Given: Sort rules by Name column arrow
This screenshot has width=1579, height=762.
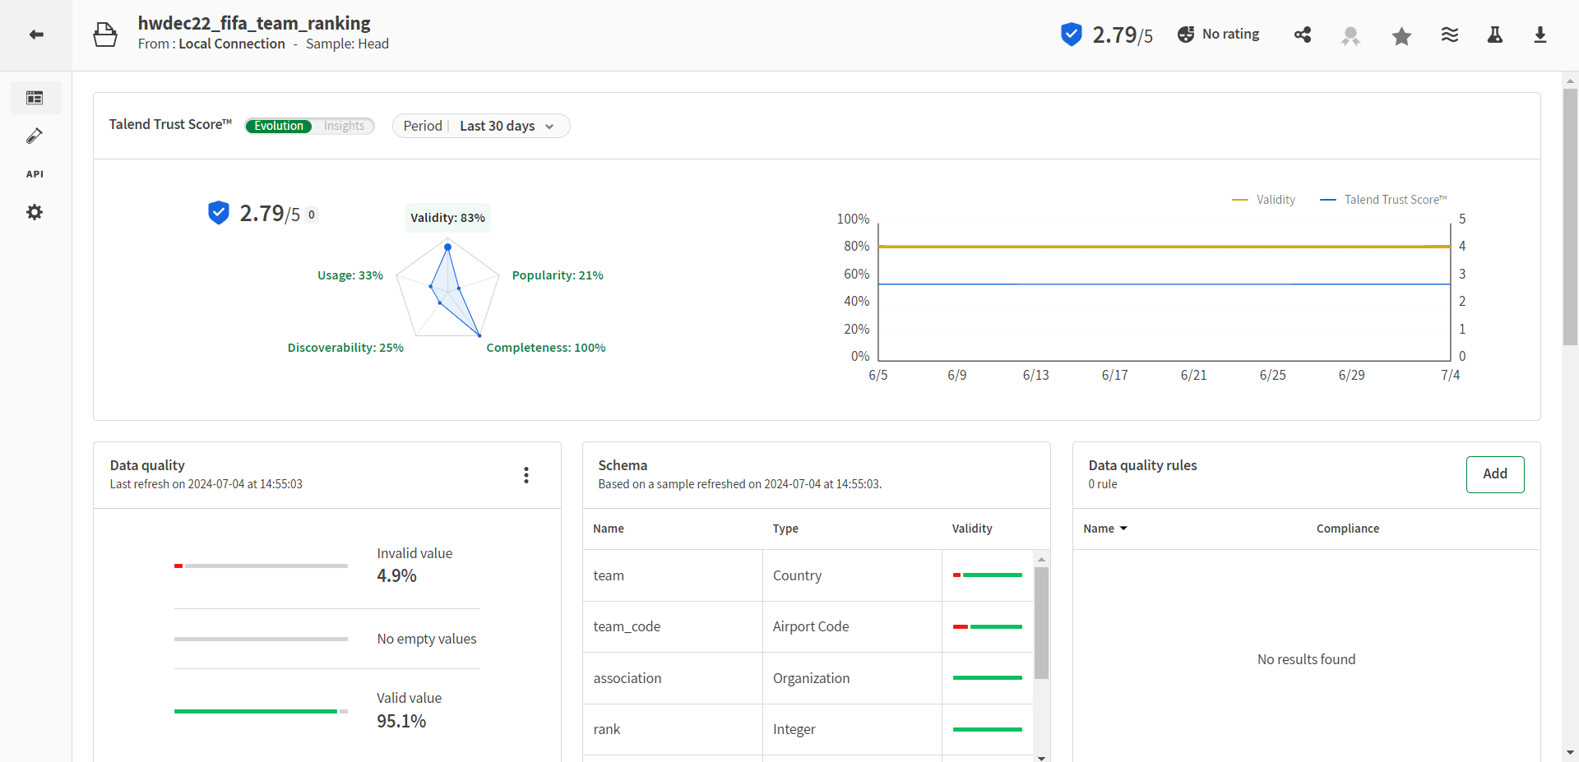Looking at the screenshot, I should click(1123, 529).
